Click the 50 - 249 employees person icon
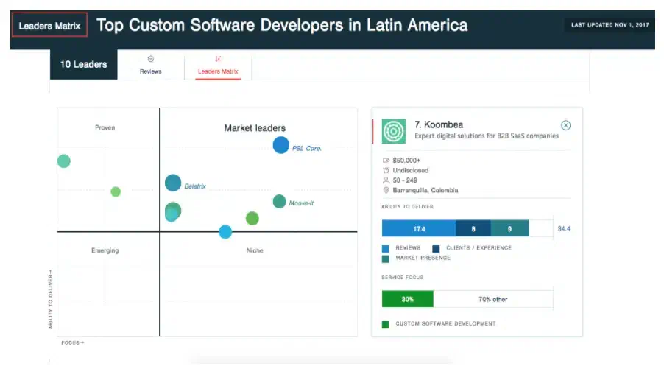 (386, 180)
